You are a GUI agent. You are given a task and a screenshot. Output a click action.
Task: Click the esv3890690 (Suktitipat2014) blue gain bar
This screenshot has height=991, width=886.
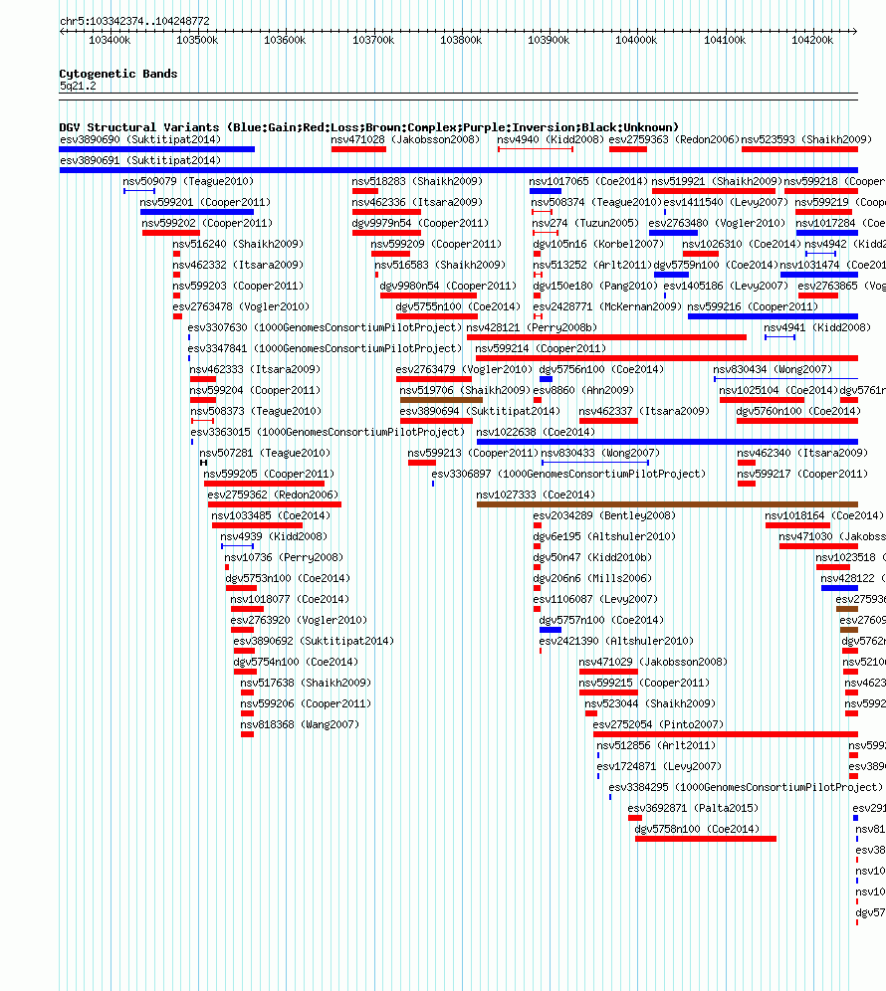(x=157, y=149)
